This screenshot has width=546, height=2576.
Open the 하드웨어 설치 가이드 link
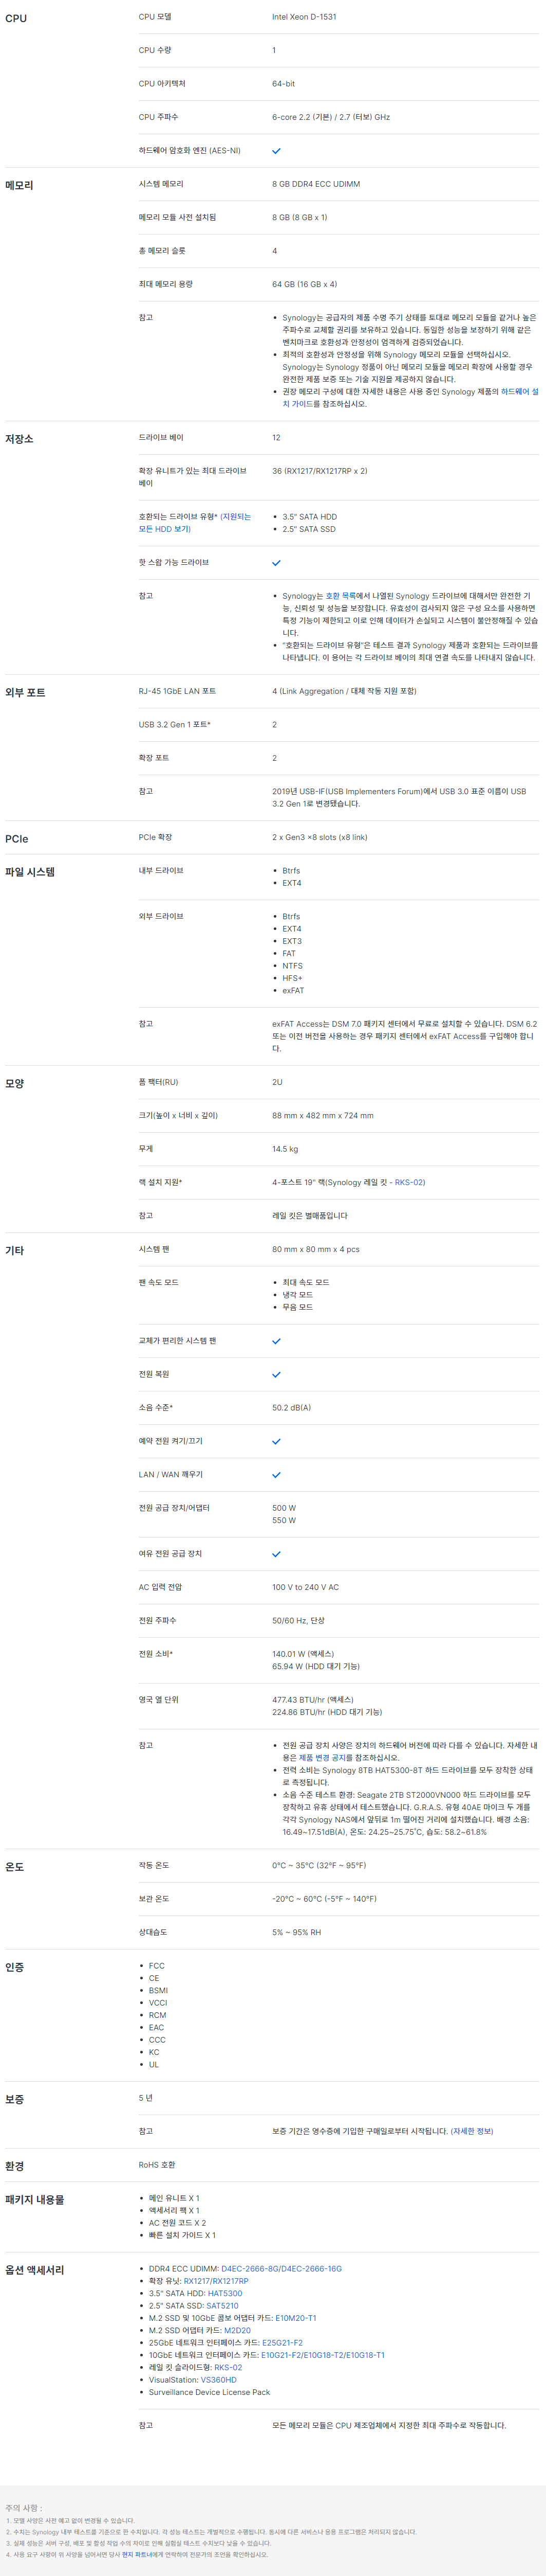[x=519, y=392]
